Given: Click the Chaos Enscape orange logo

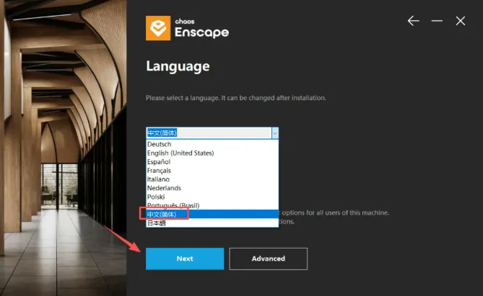Looking at the screenshot, I should pyautogui.click(x=158, y=28).
